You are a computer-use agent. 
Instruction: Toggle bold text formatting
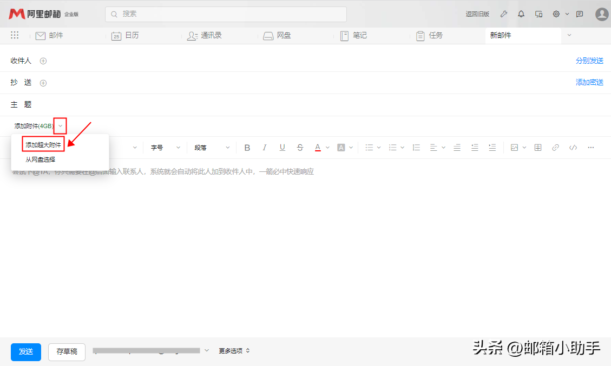click(x=247, y=148)
